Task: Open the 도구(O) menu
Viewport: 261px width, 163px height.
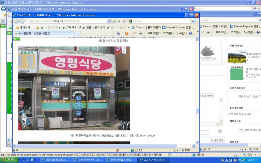Action: point(182,33)
